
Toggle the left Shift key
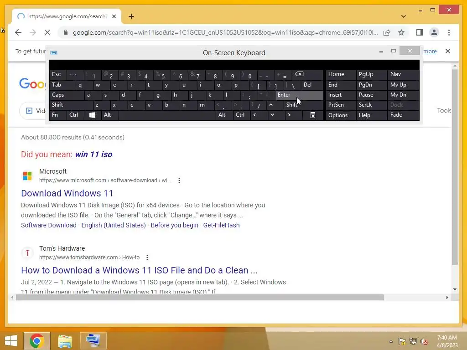[71, 105]
